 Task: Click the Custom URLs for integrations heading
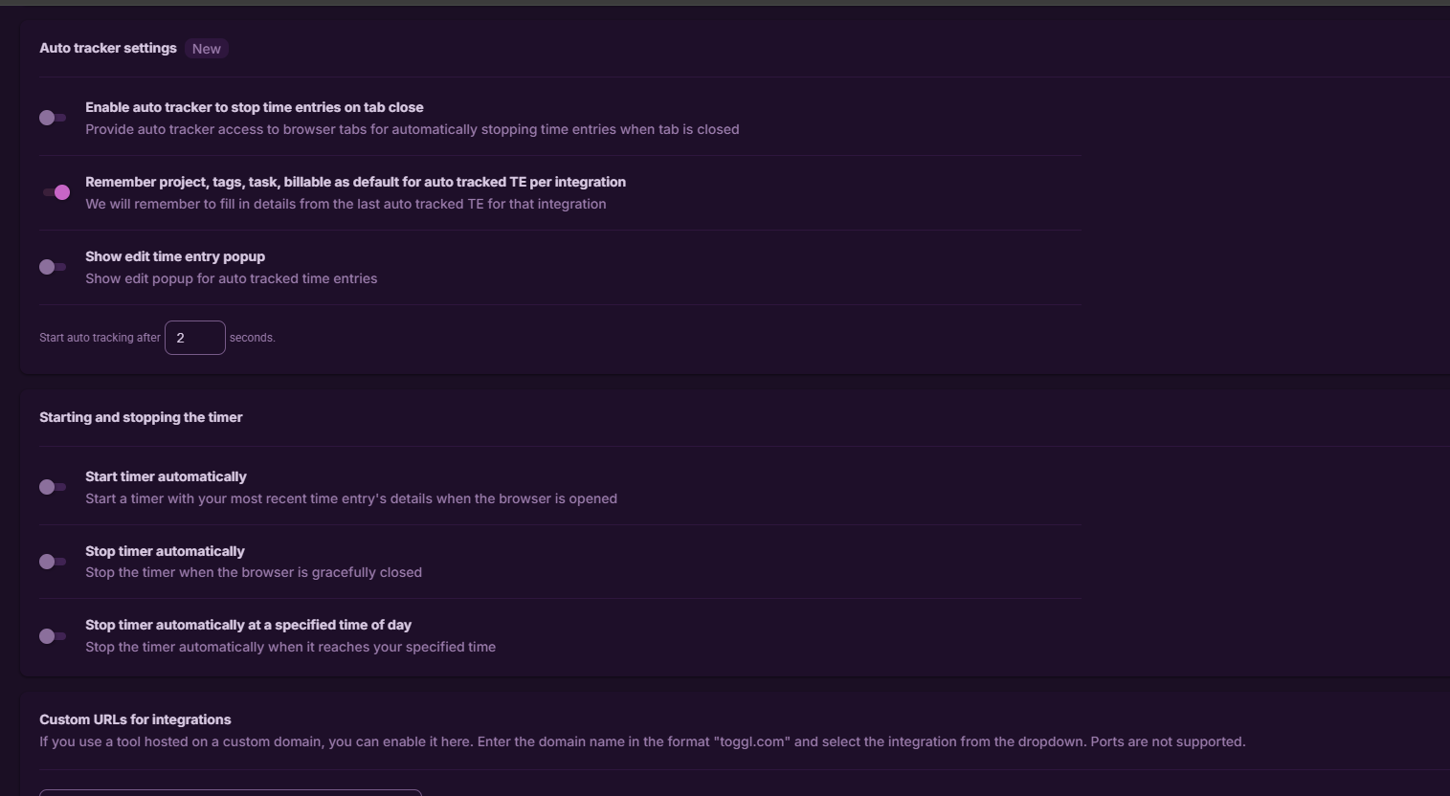[x=135, y=719]
